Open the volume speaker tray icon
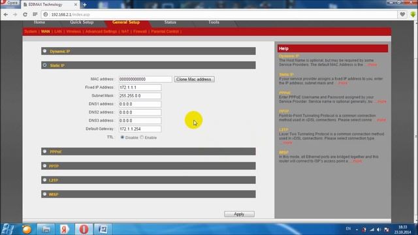The image size is (418, 235). point(379,229)
